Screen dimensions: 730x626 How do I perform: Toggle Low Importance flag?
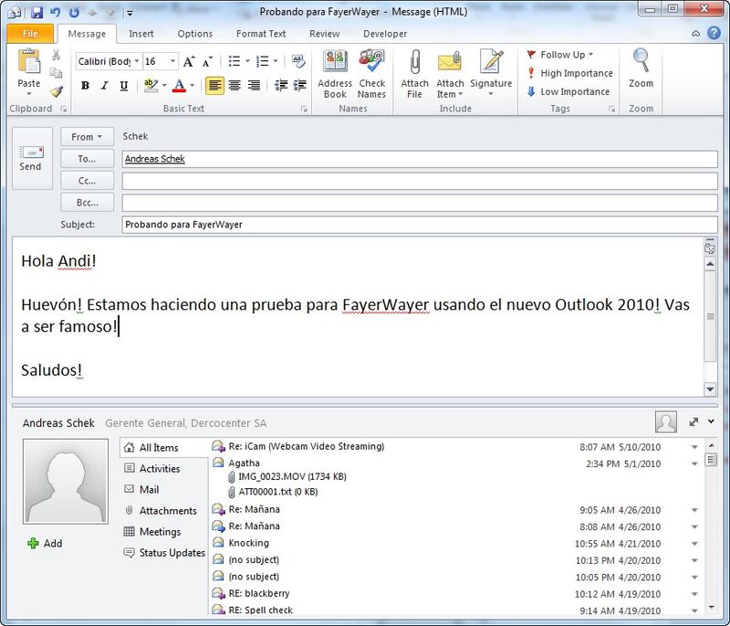click(x=568, y=91)
